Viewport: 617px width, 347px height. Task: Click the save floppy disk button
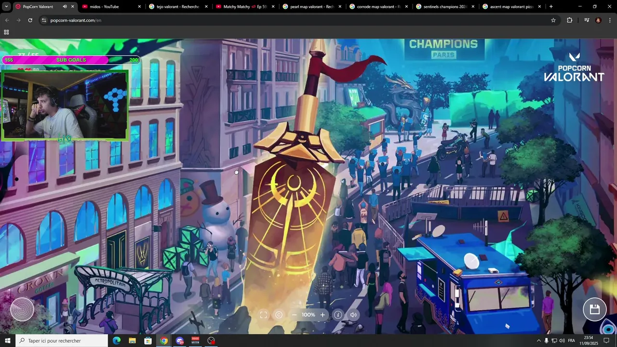(594, 309)
